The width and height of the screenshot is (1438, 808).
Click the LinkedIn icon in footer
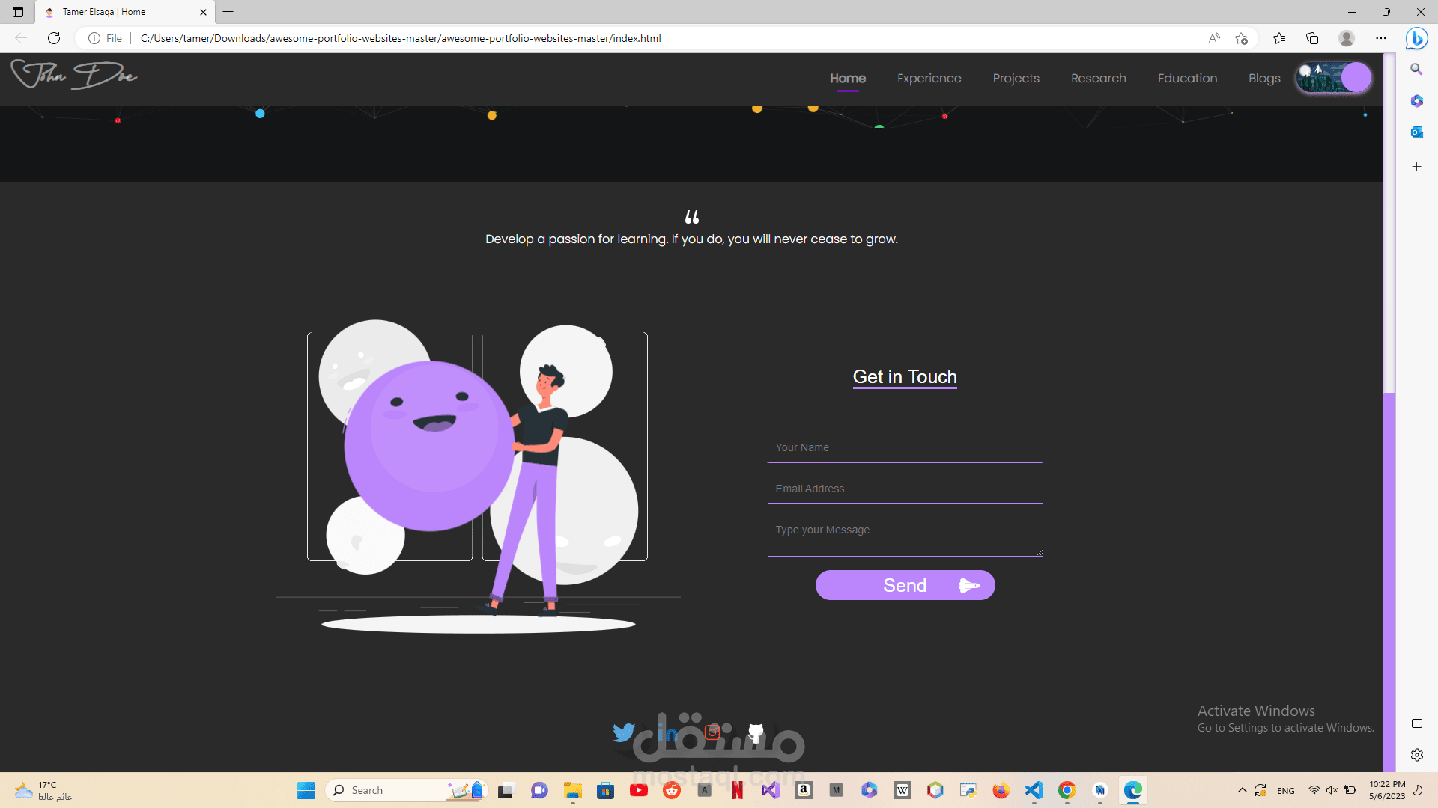(x=667, y=732)
